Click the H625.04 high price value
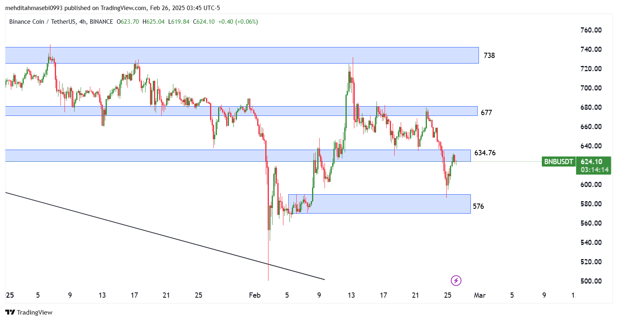 click(154, 22)
